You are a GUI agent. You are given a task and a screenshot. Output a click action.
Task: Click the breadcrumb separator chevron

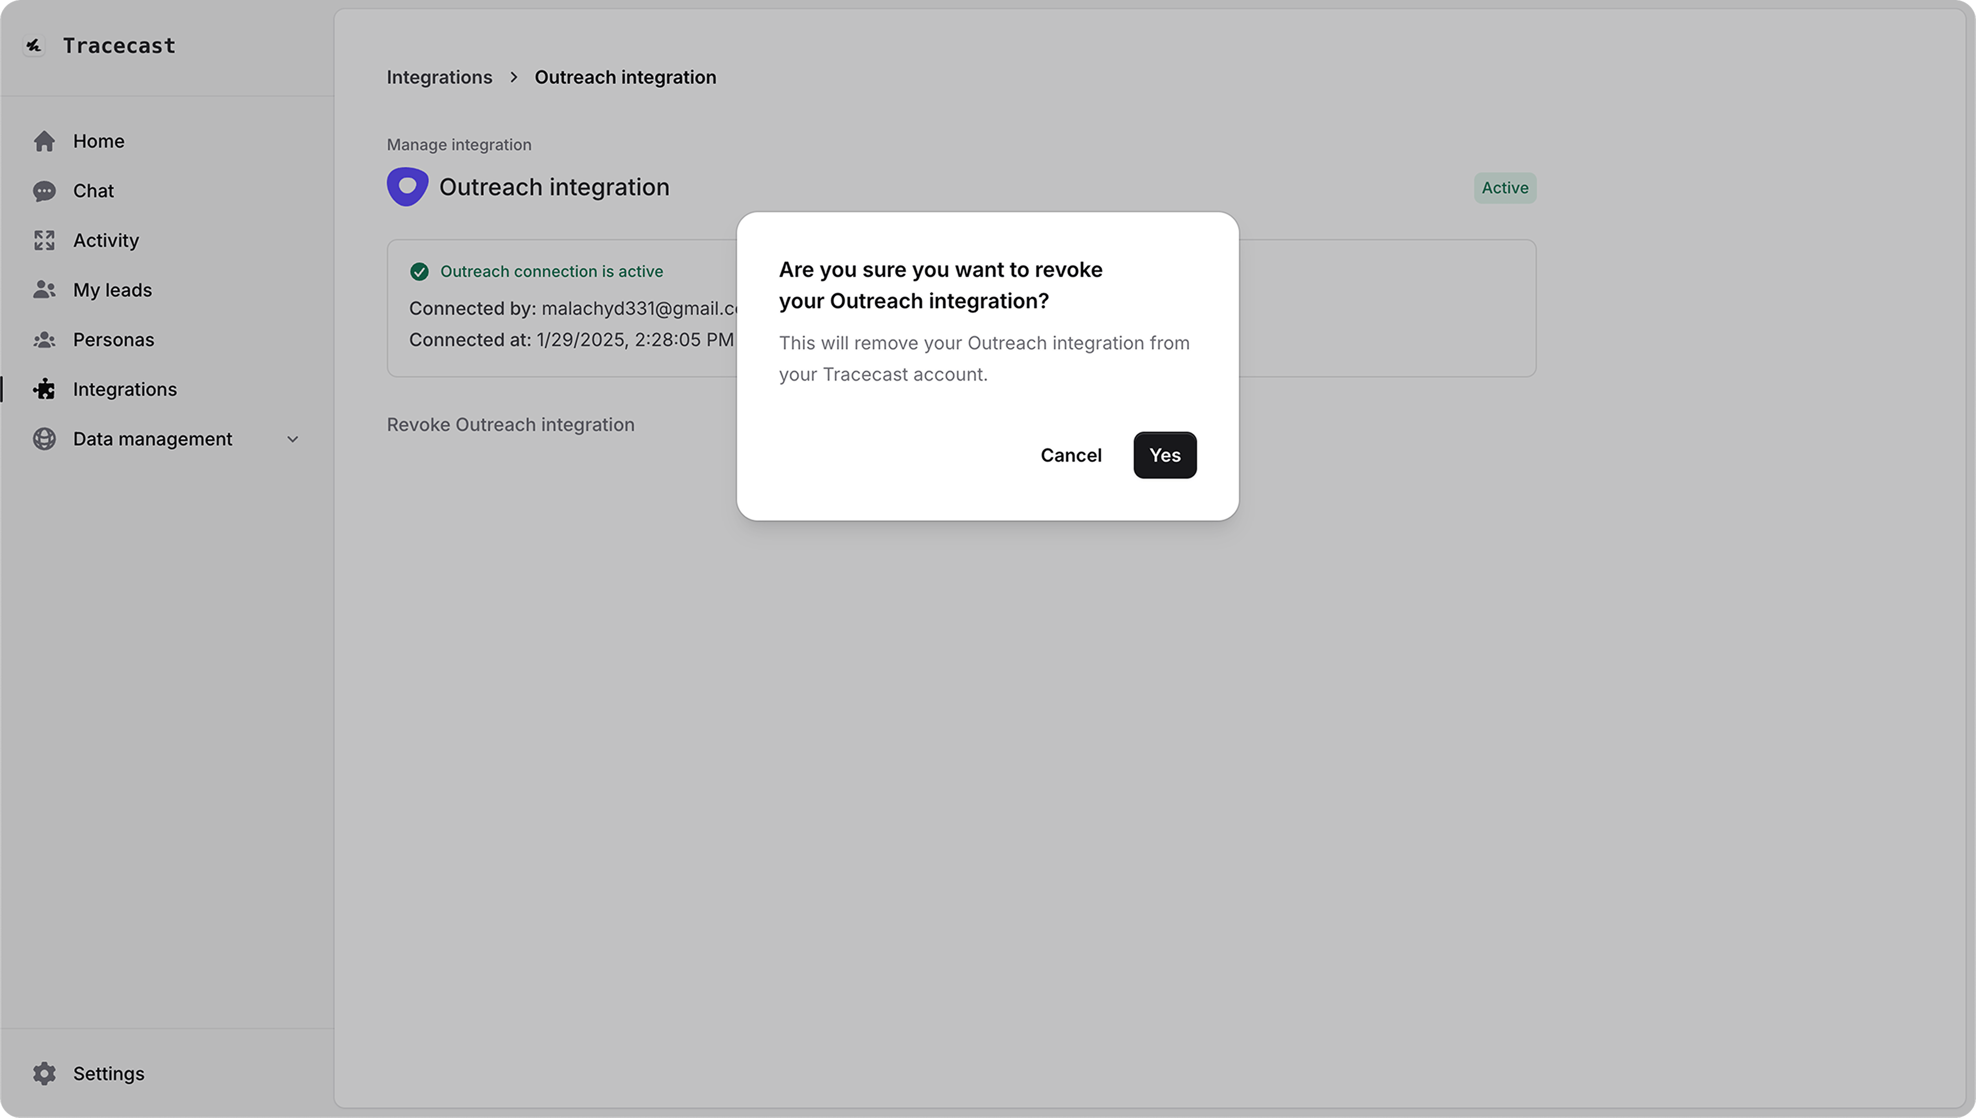point(514,78)
